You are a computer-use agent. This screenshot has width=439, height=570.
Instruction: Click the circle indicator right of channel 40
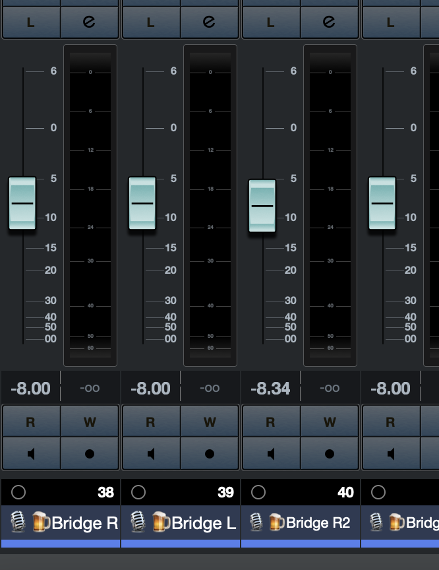(378, 492)
